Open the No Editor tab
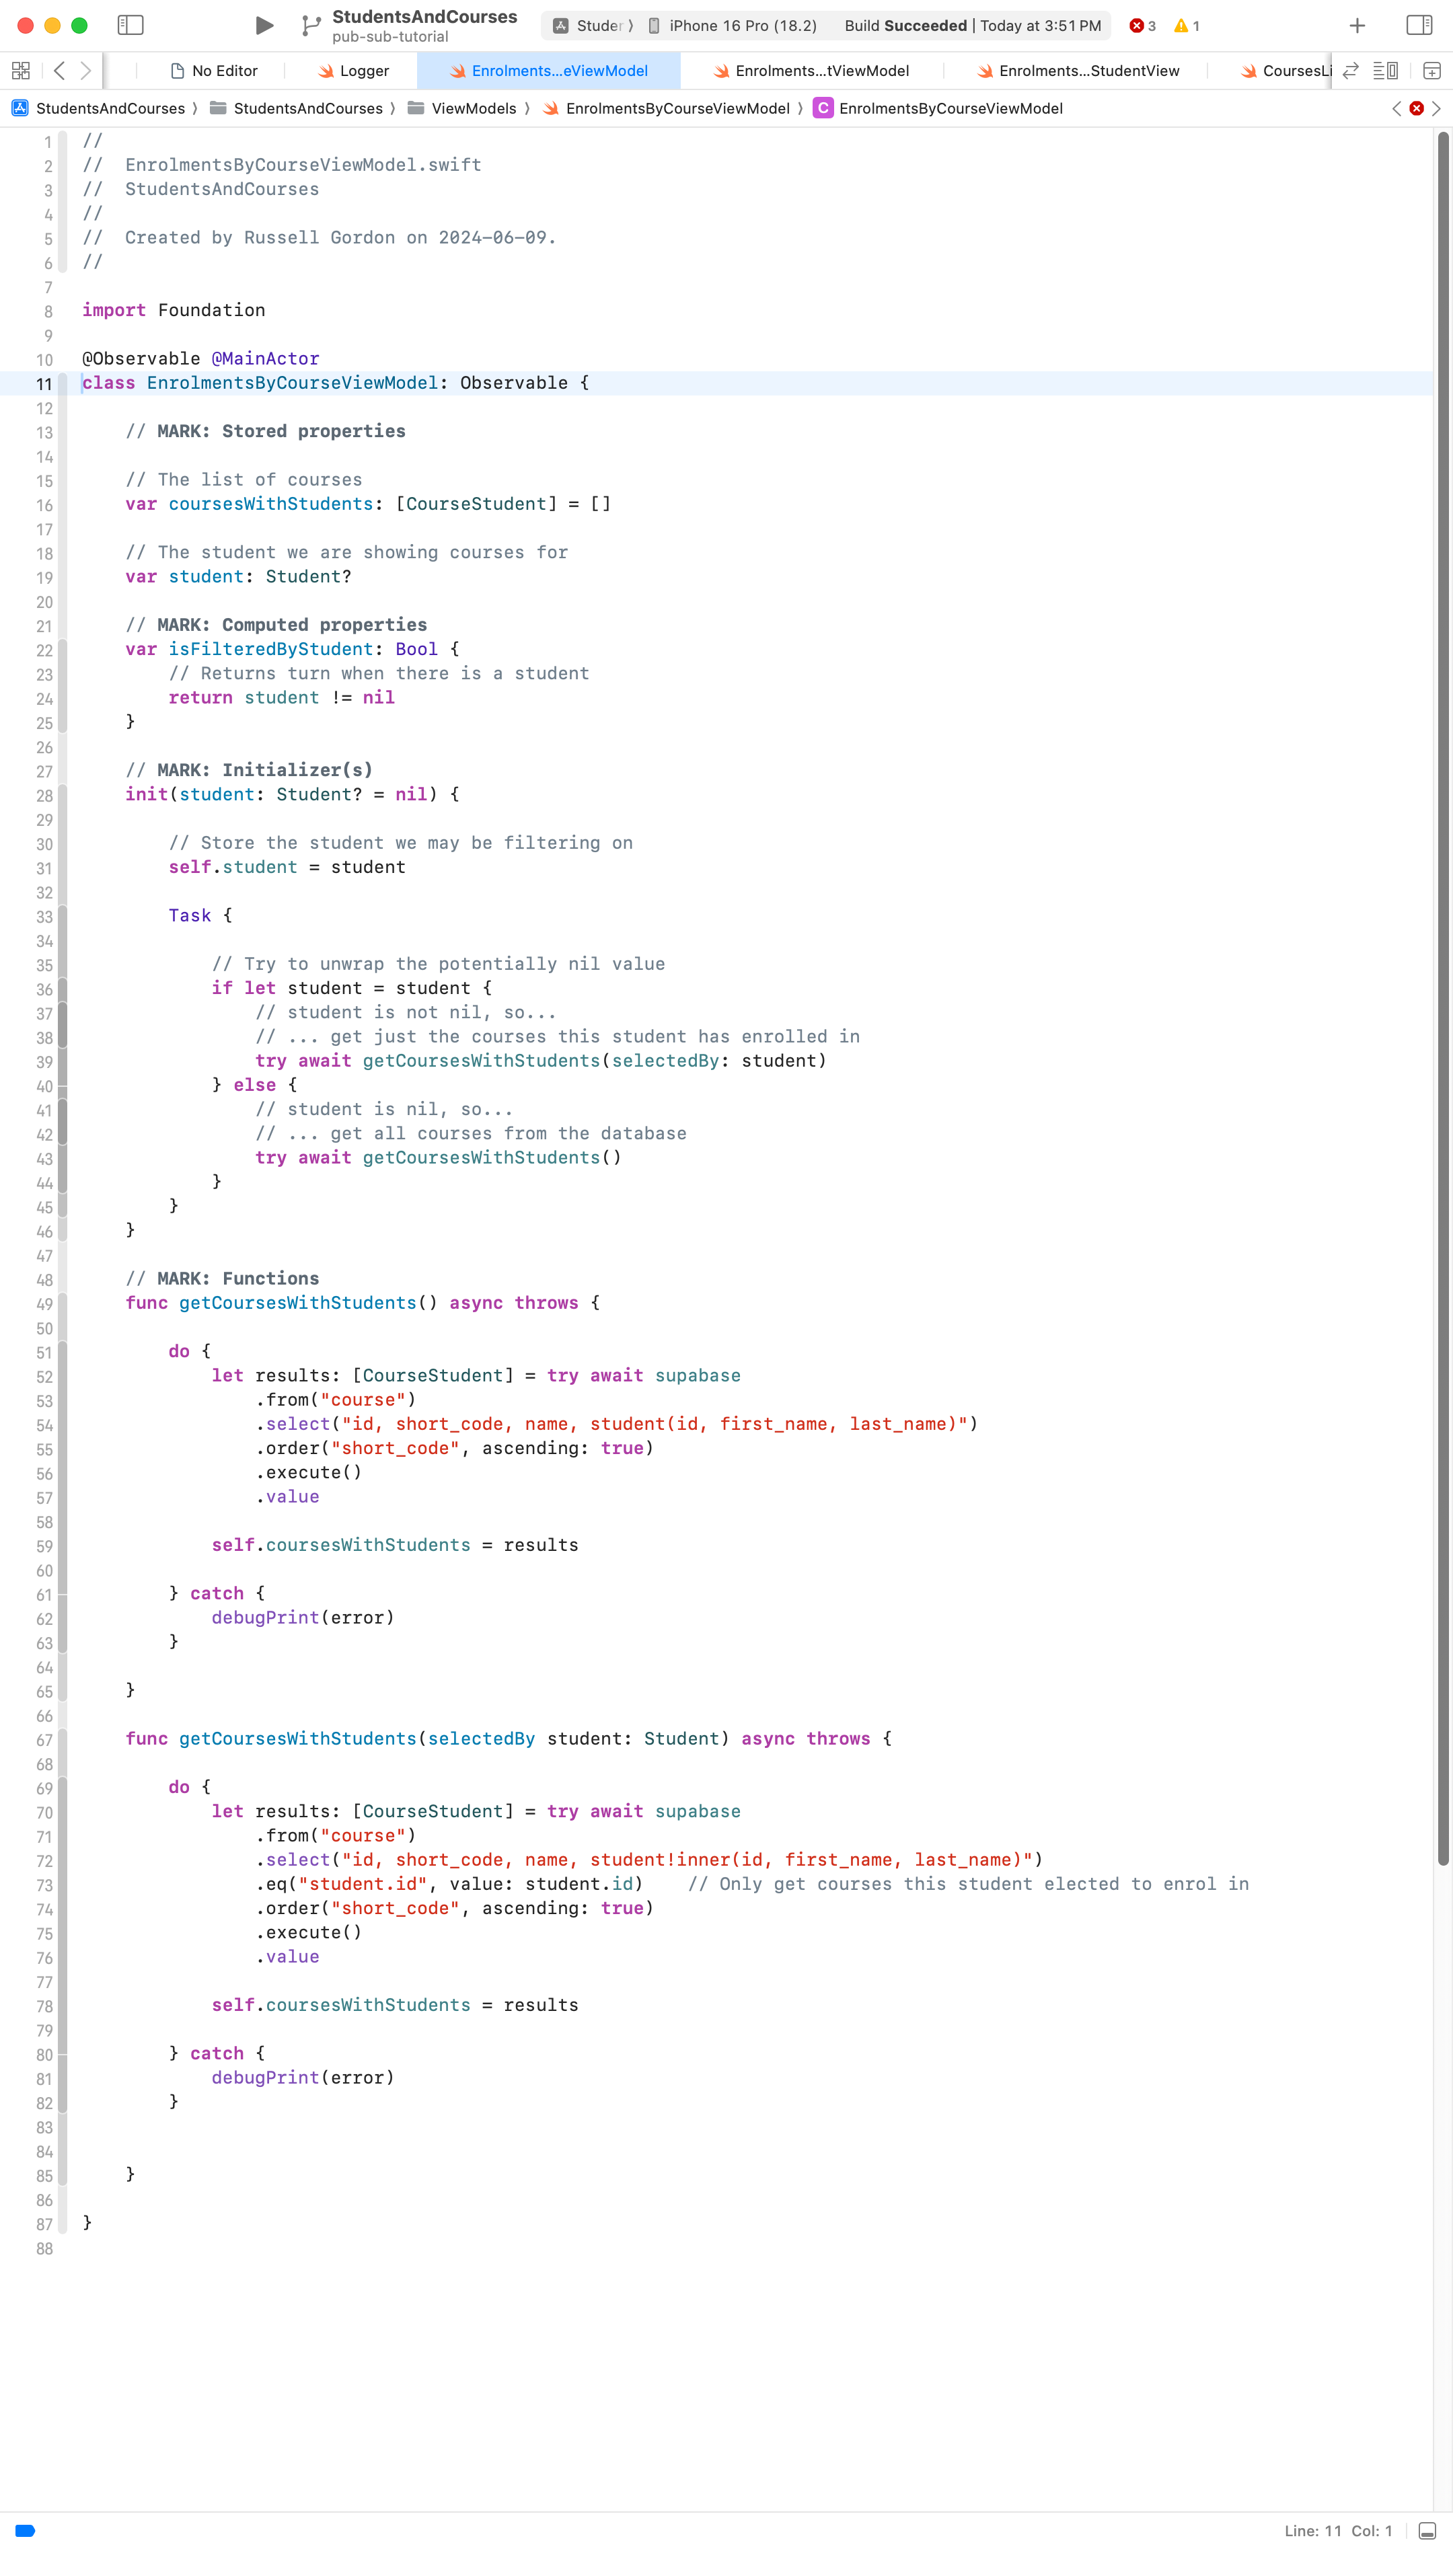The height and width of the screenshot is (2549, 1453). pos(213,71)
